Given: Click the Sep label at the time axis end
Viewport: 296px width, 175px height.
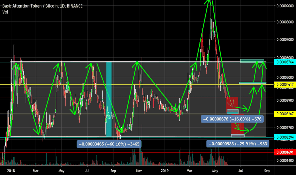Looking at the screenshot, I should point(267,171).
